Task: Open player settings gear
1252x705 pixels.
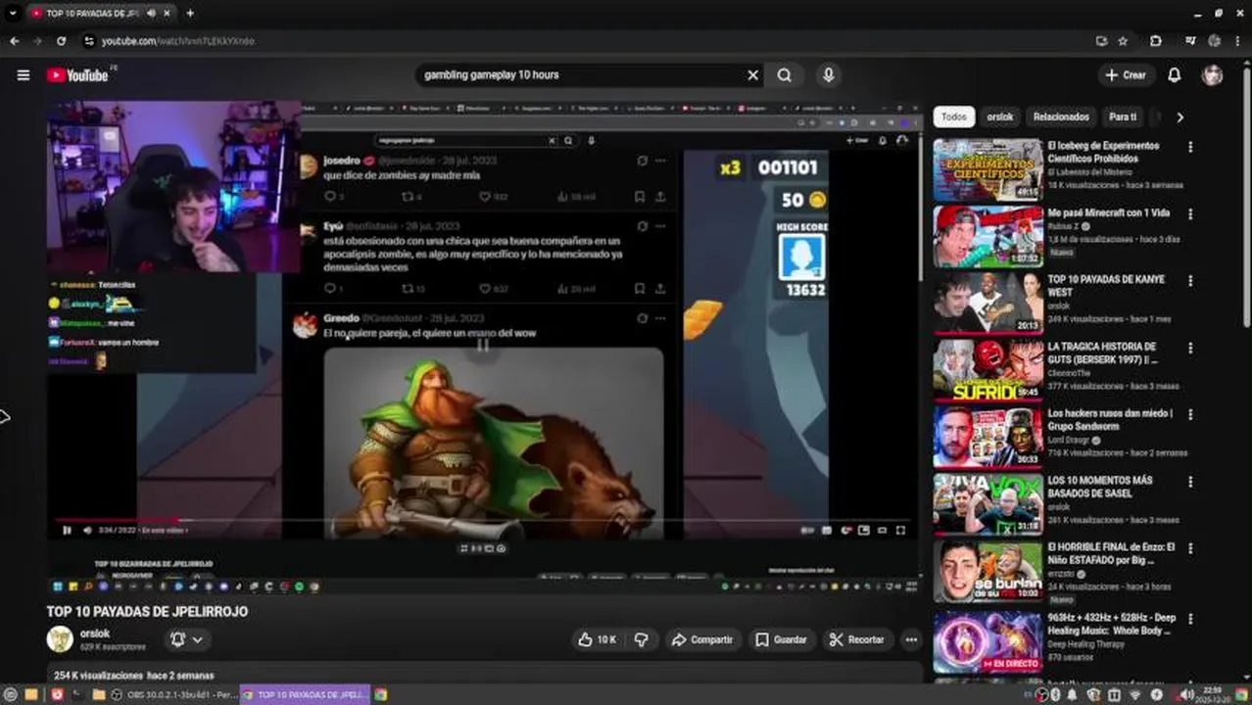Action: pyautogui.click(x=844, y=531)
